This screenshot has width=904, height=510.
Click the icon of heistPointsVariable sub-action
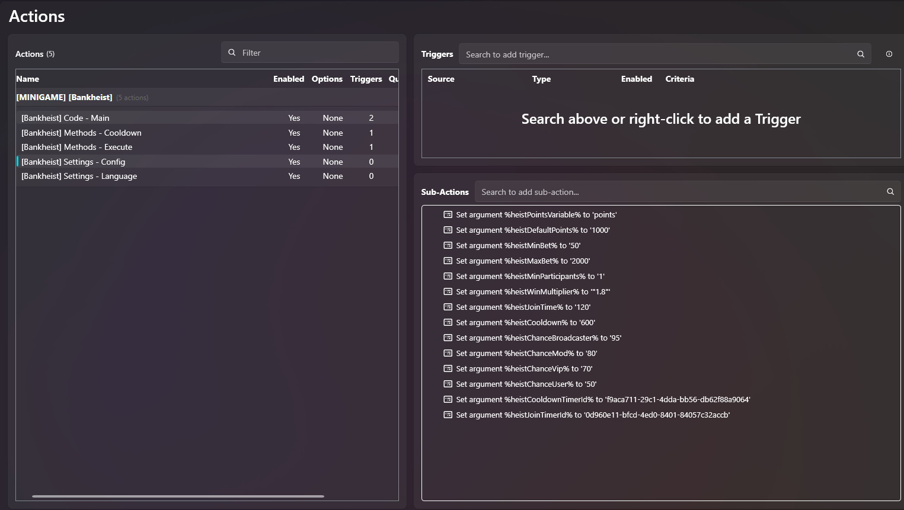tap(448, 214)
